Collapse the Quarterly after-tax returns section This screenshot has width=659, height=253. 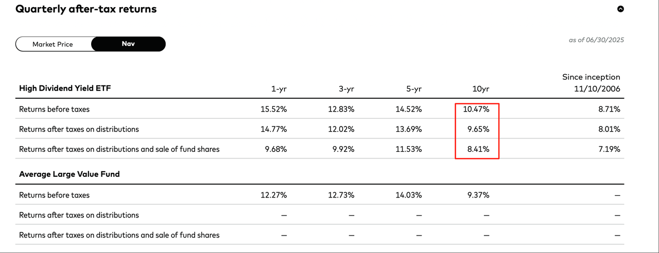[620, 9]
